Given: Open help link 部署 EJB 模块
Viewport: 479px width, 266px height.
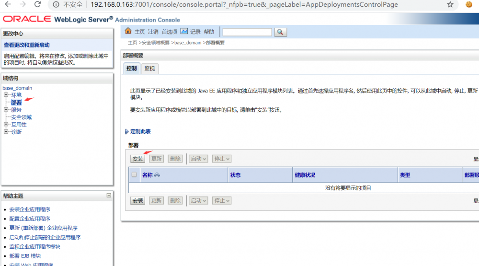Looking at the screenshot, I should pos(25,255).
